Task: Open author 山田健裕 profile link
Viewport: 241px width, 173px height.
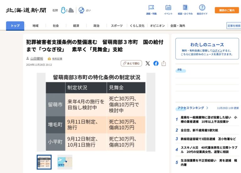Action: click(37, 59)
